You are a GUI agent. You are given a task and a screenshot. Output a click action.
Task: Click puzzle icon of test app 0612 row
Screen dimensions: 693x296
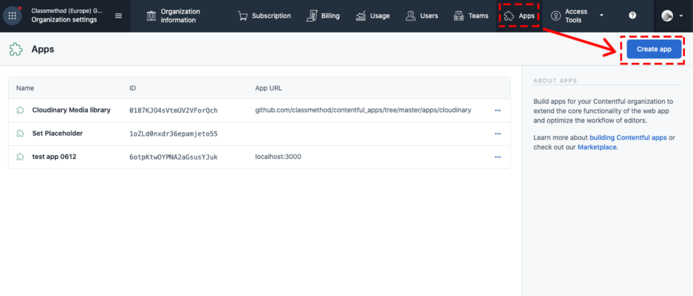(20, 157)
